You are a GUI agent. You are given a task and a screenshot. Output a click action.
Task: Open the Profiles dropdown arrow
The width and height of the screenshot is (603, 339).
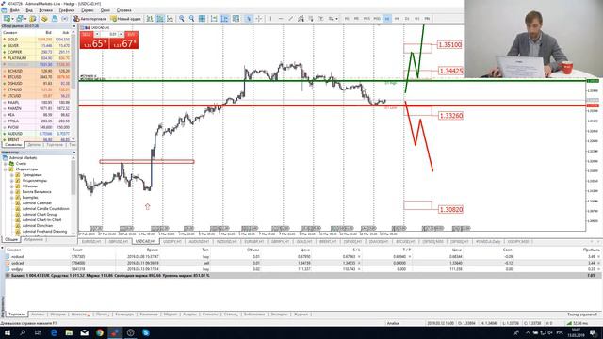[x=25, y=19]
